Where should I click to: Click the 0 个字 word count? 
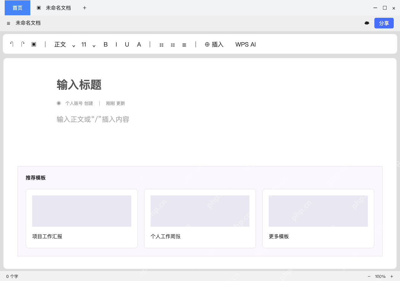12,276
